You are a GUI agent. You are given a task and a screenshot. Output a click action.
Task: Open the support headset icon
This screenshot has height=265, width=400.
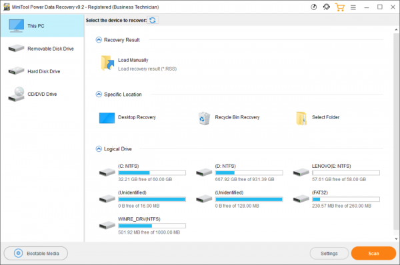point(326,7)
